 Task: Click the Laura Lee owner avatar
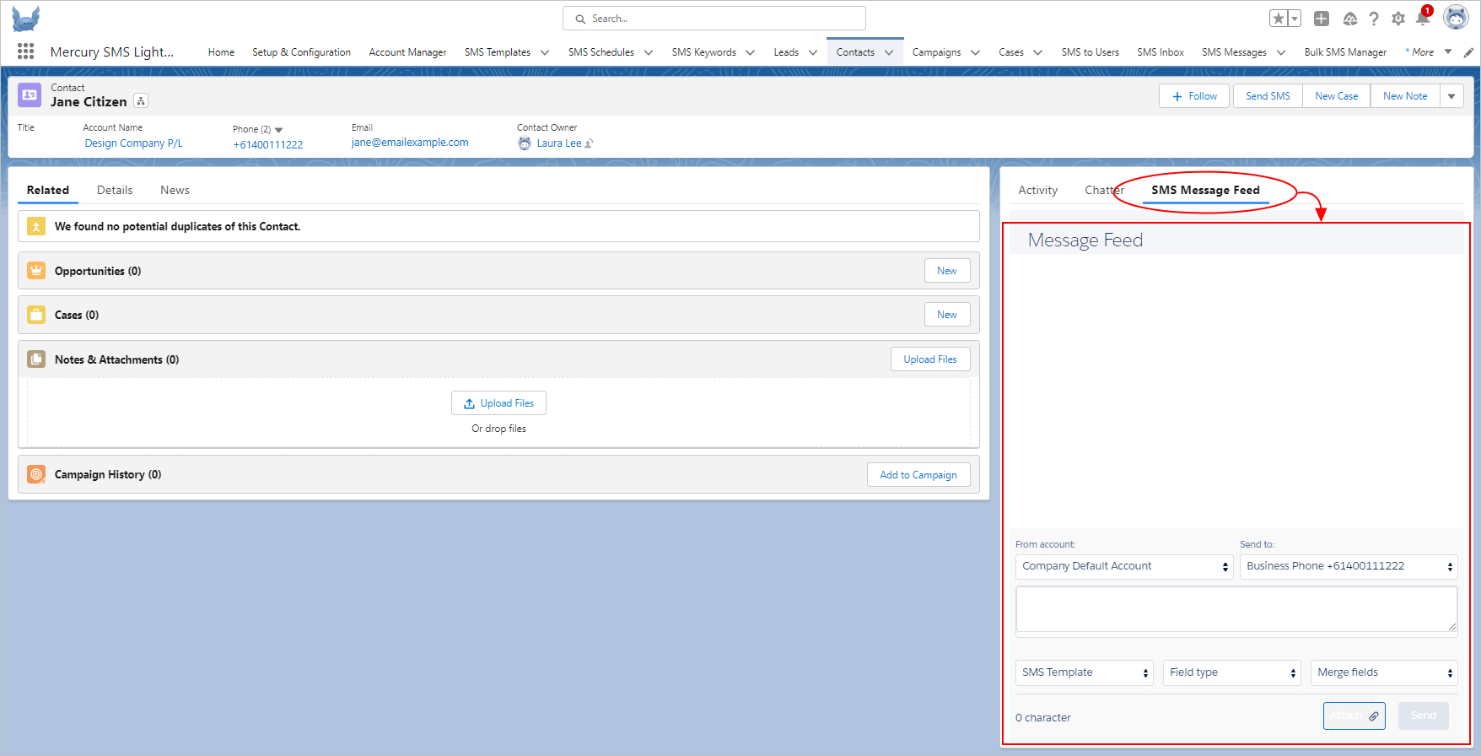pyautogui.click(x=525, y=143)
